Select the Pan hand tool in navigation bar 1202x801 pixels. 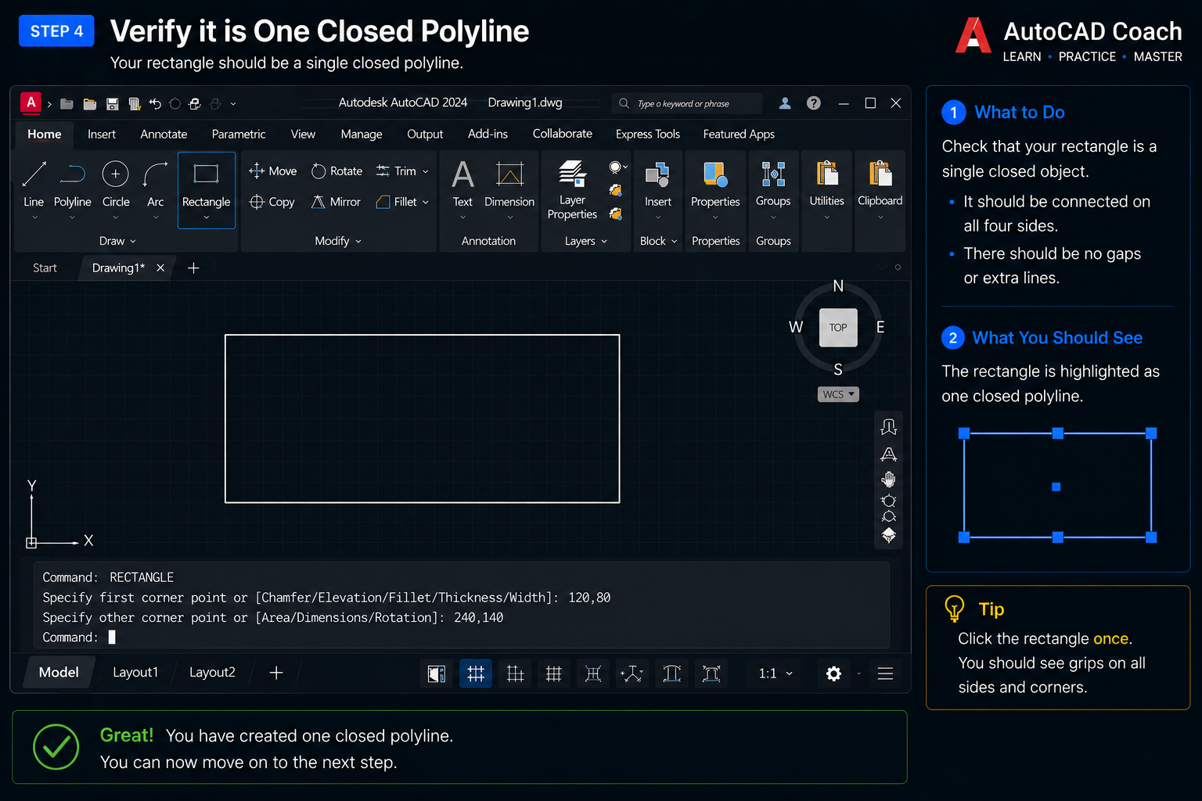[888, 479]
